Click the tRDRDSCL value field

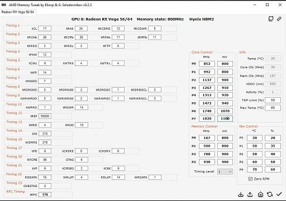(x=155, y=90)
